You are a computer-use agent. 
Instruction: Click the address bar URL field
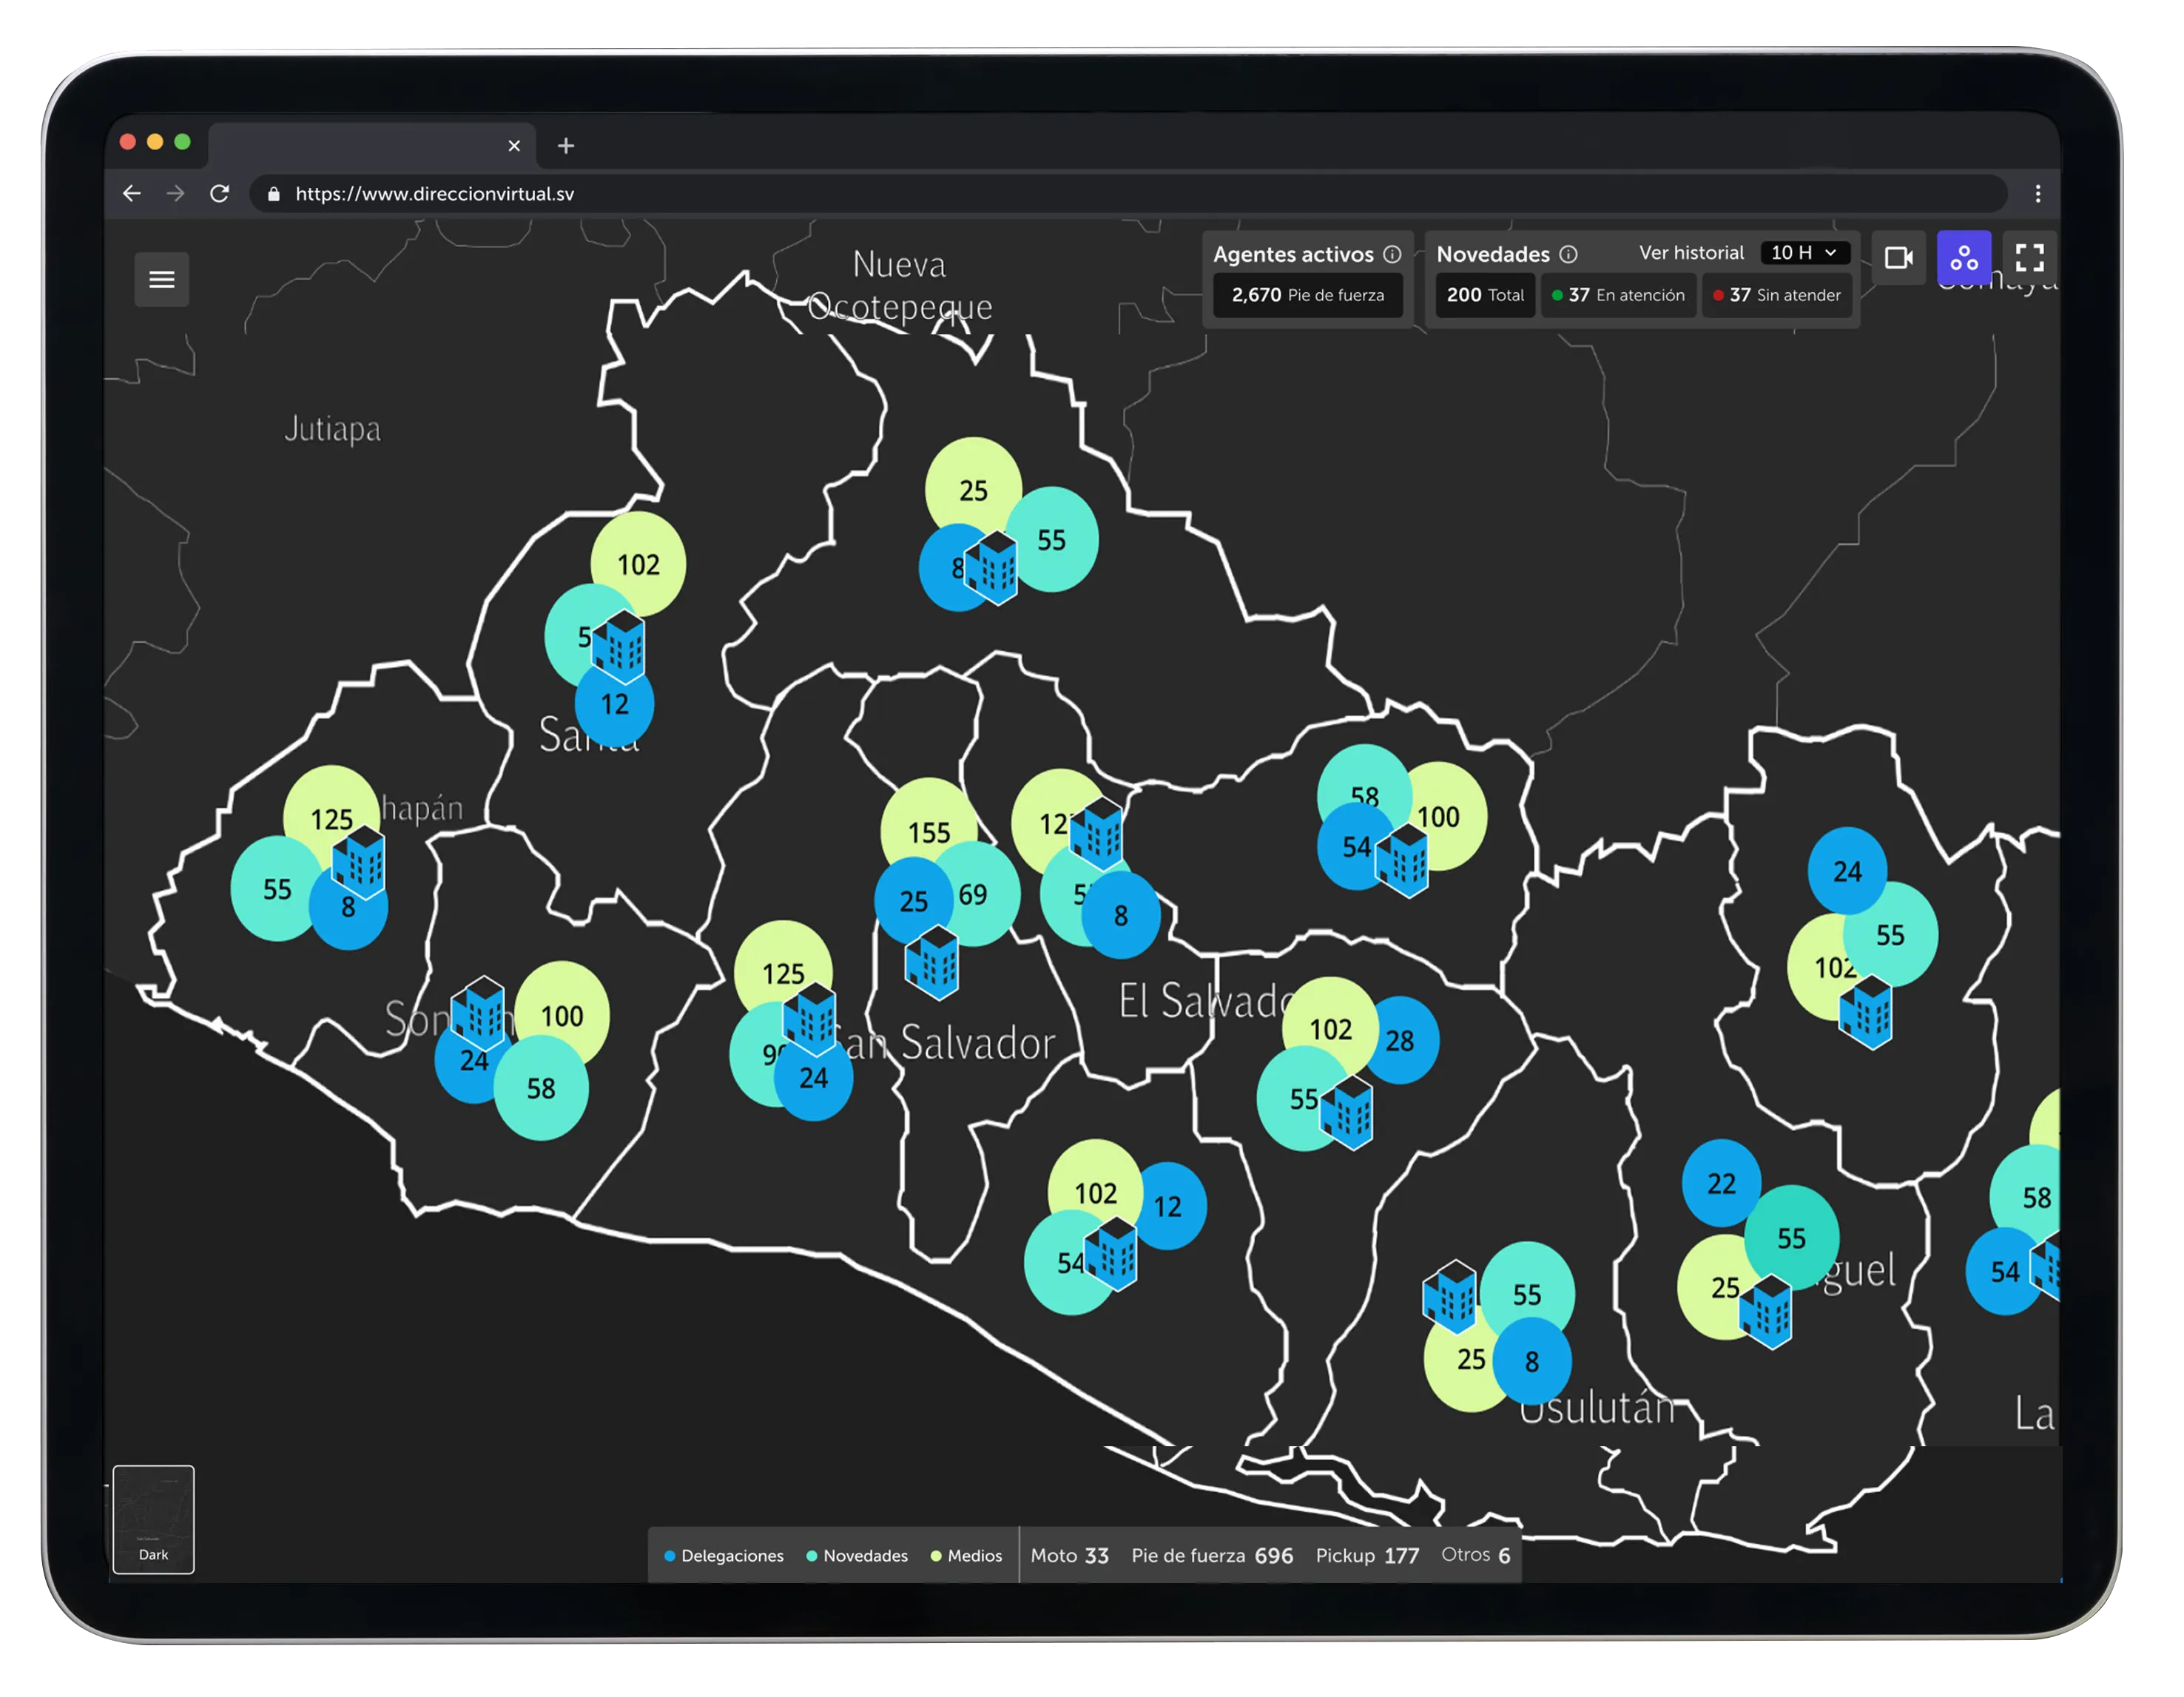tap(1130, 194)
